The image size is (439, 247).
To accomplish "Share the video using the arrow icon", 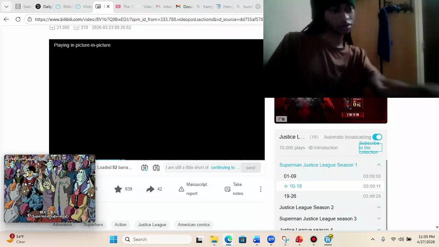I will coord(150,189).
